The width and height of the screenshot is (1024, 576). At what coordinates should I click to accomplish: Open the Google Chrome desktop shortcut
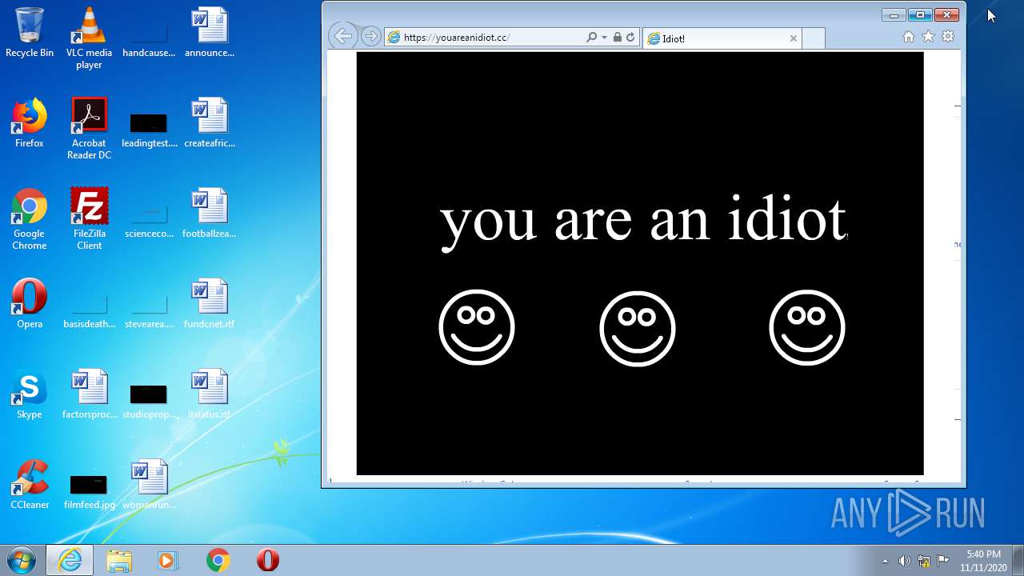(x=30, y=219)
